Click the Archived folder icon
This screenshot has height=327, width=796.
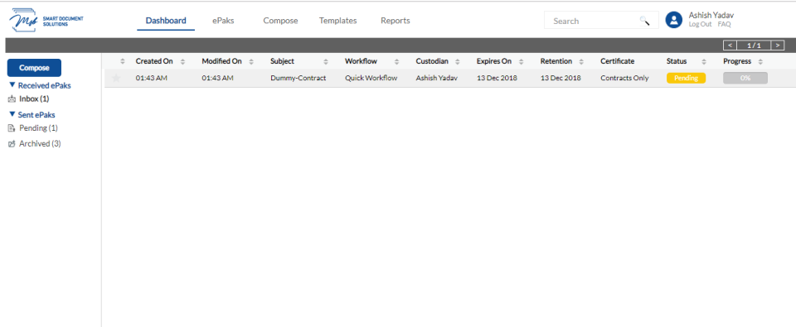click(x=12, y=144)
